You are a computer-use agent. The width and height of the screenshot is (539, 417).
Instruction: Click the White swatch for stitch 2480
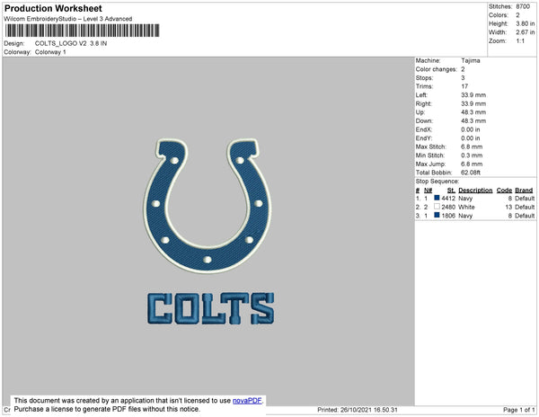(x=437, y=207)
